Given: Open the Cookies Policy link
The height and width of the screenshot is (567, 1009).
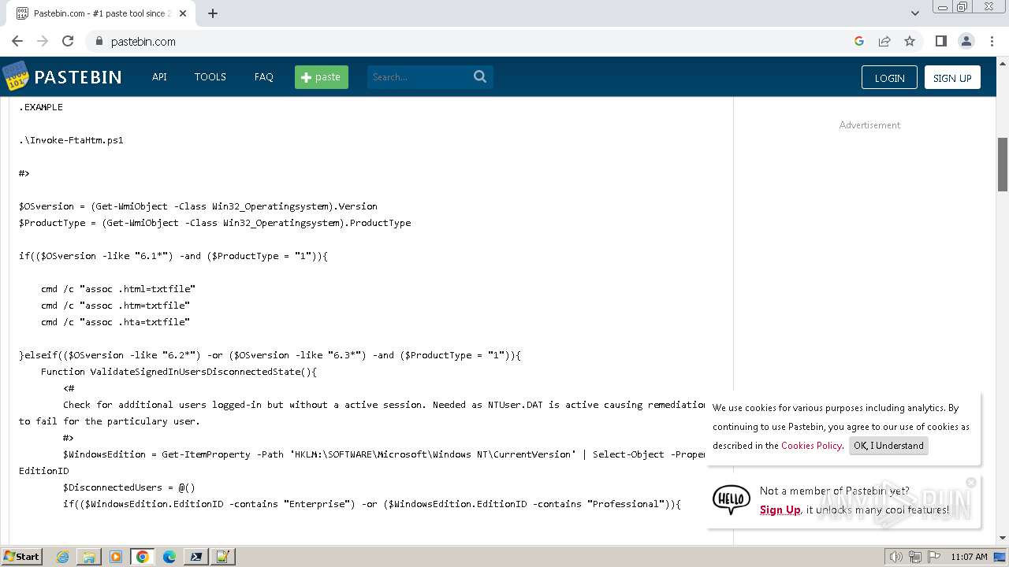Looking at the screenshot, I should (811, 446).
